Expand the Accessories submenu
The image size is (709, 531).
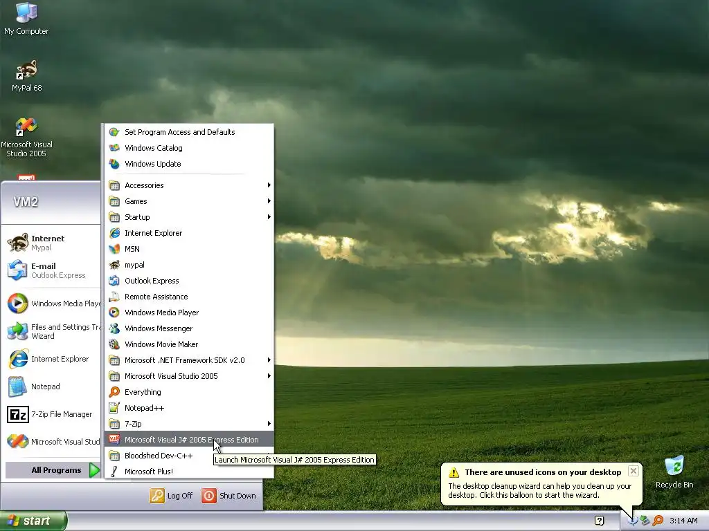pos(190,185)
